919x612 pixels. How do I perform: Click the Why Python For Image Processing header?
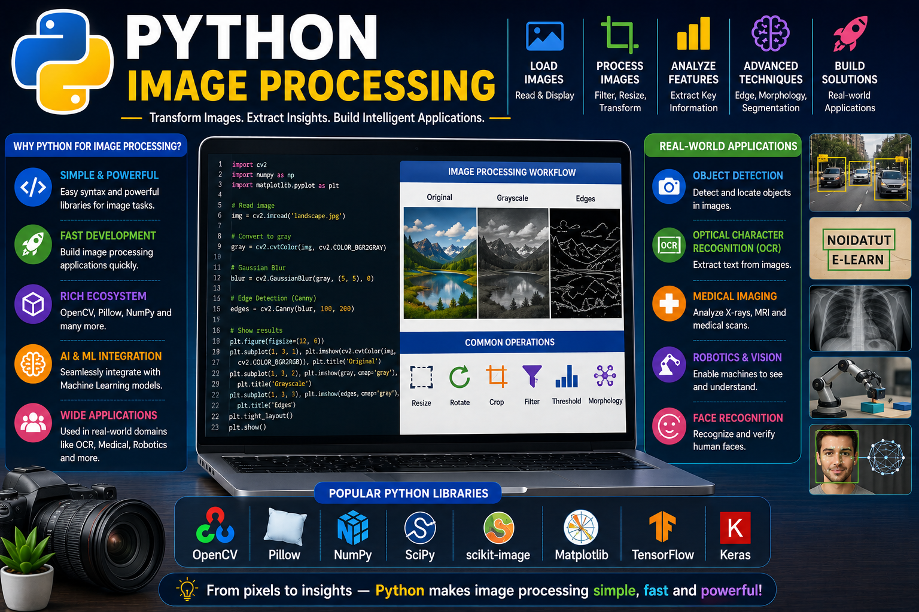[x=97, y=146]
